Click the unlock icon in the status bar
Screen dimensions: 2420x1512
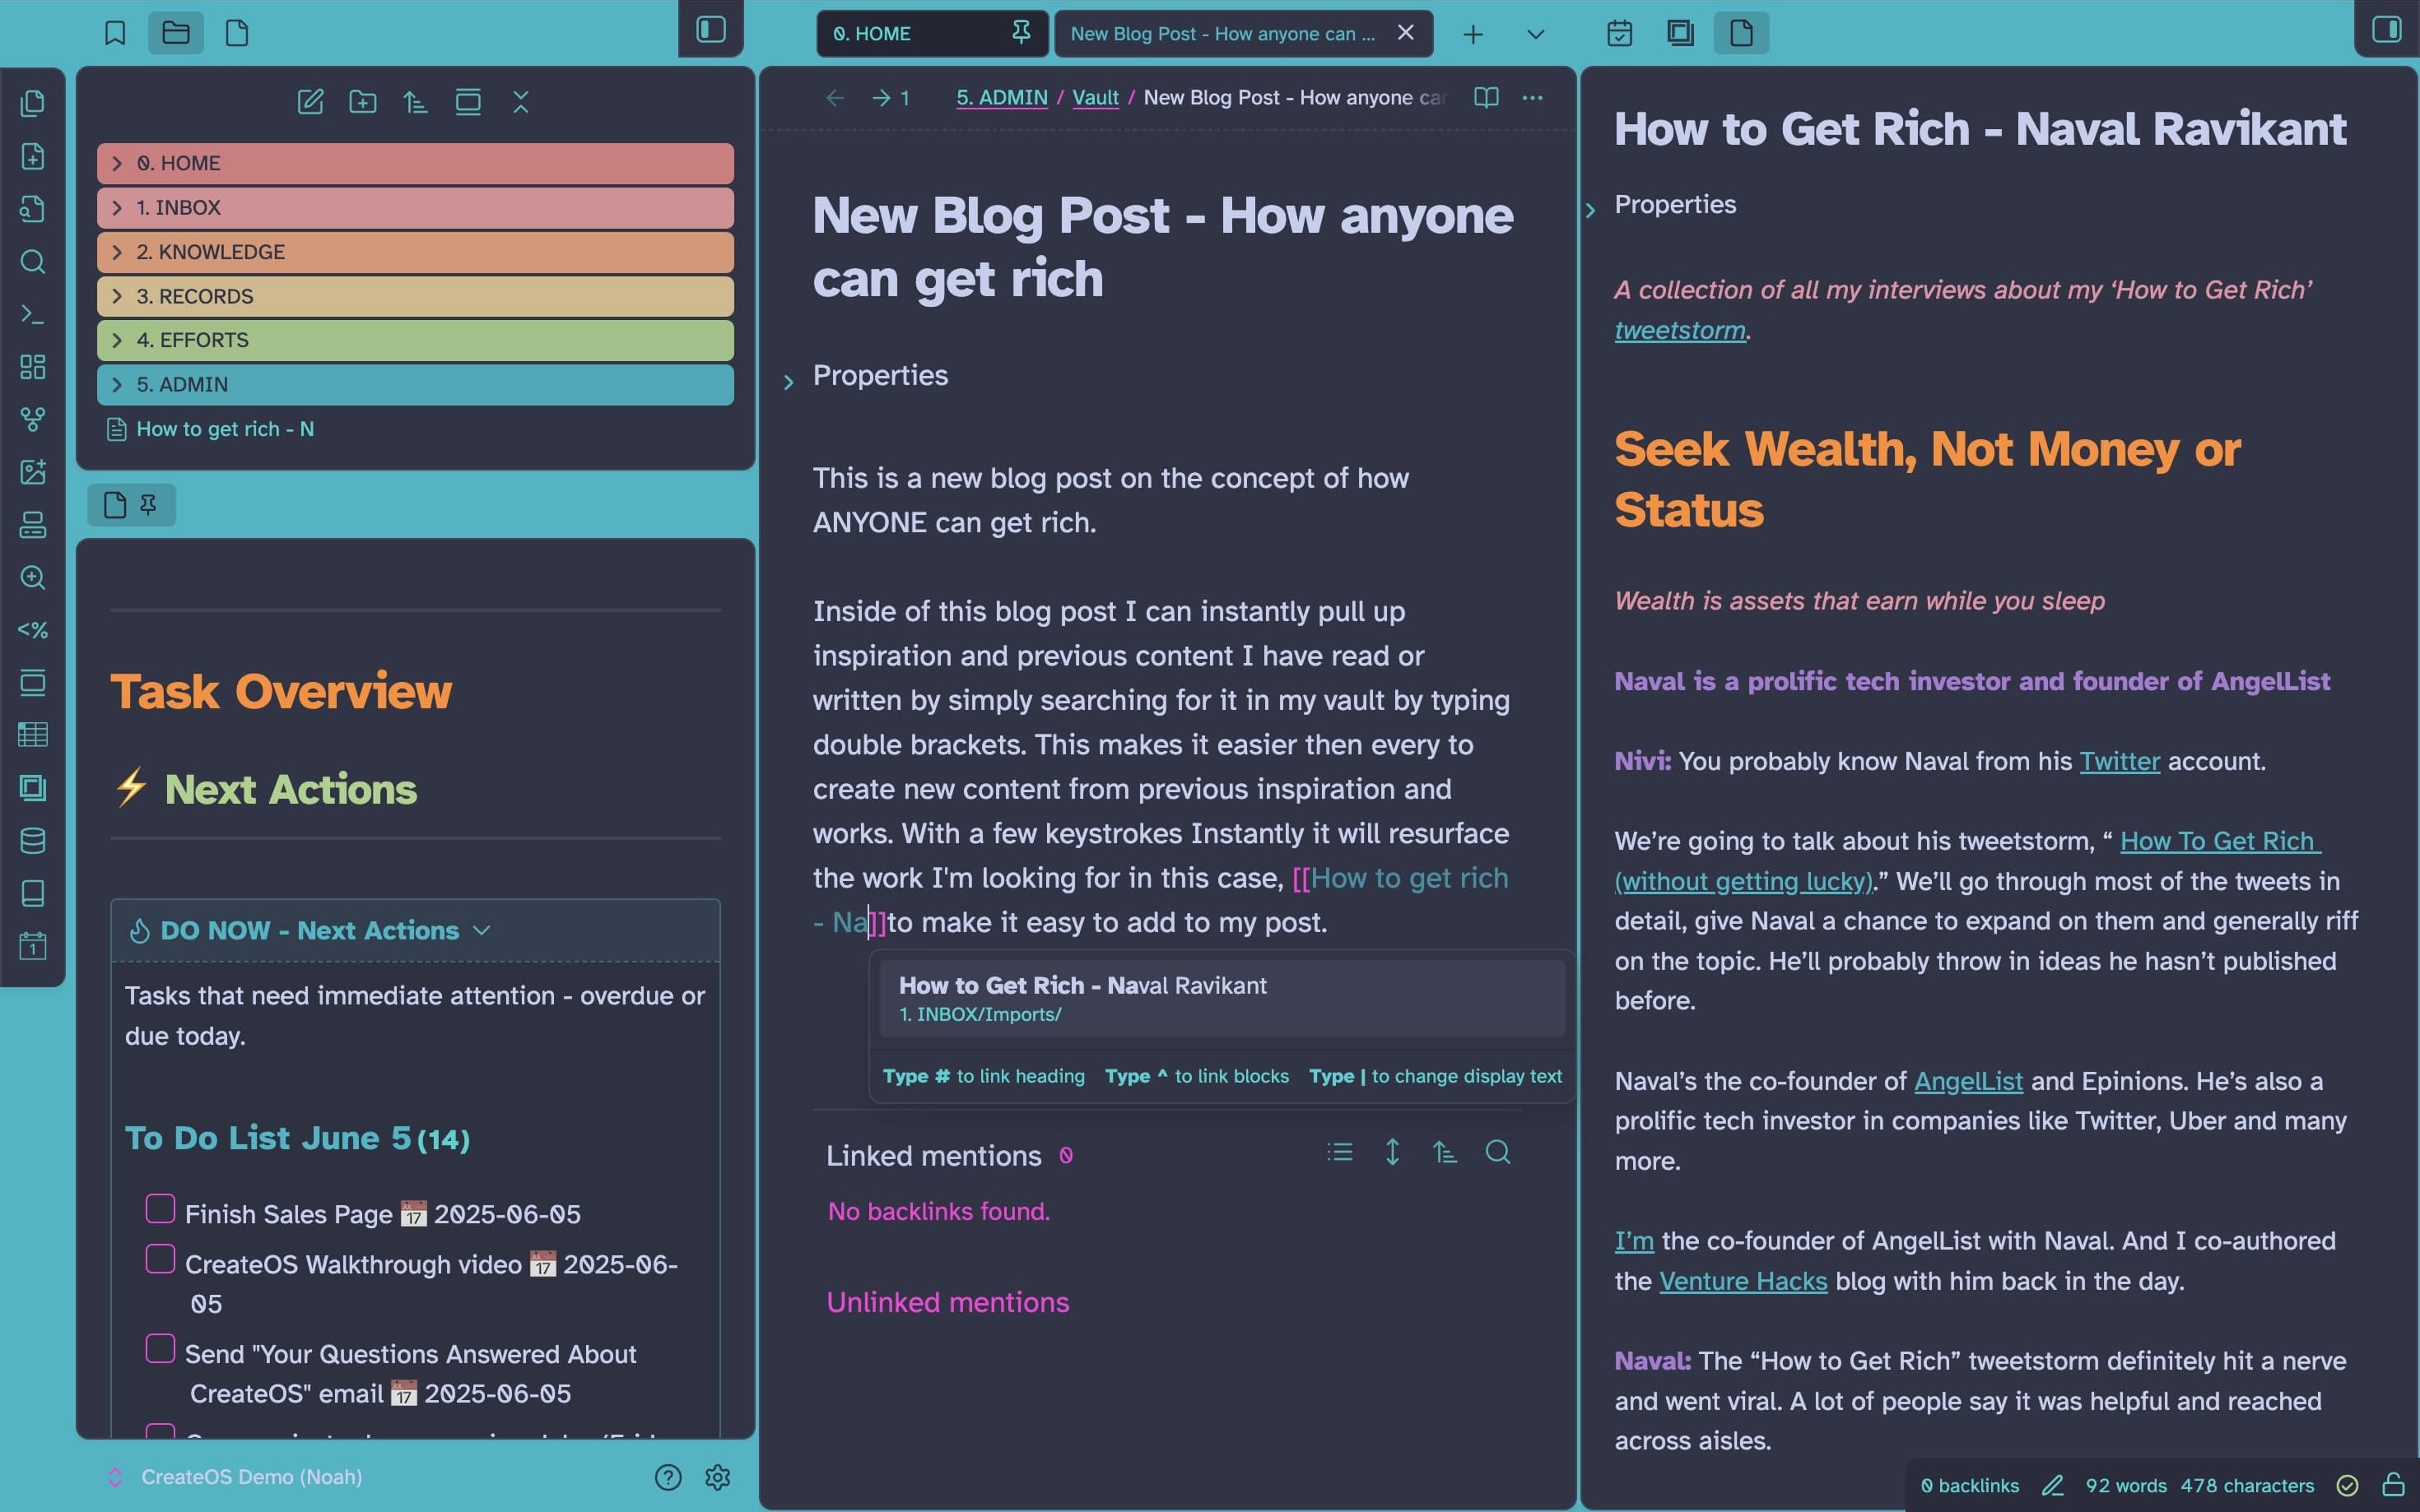(x=2393, y=1484)
